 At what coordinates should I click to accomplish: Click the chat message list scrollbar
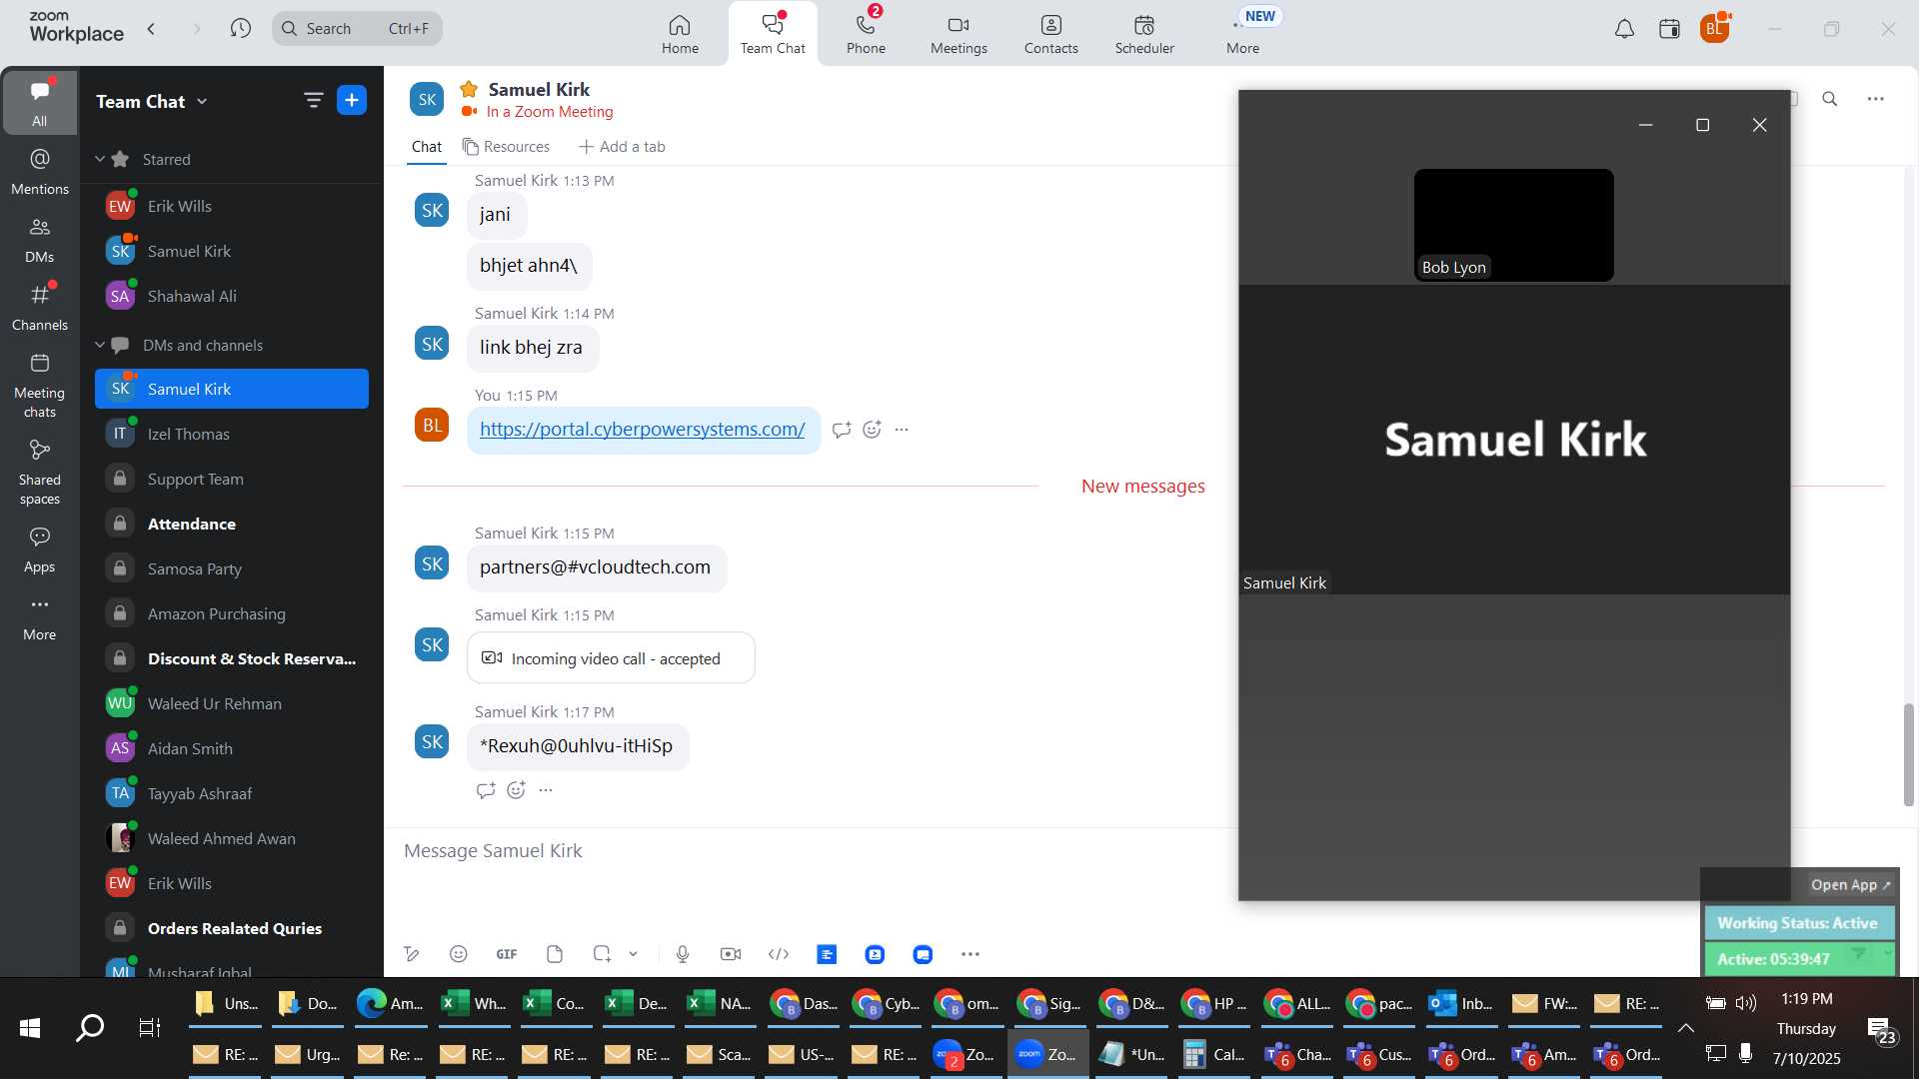pos(1908,754)
